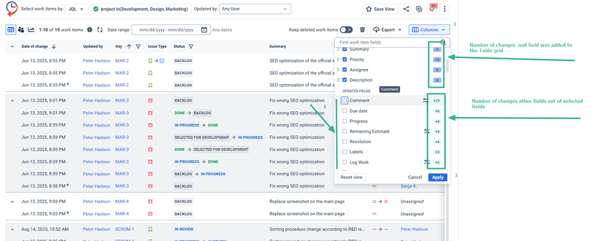The image size is (605, 241).
Task: Click Save View button
Action: click(x=380, y=9)
